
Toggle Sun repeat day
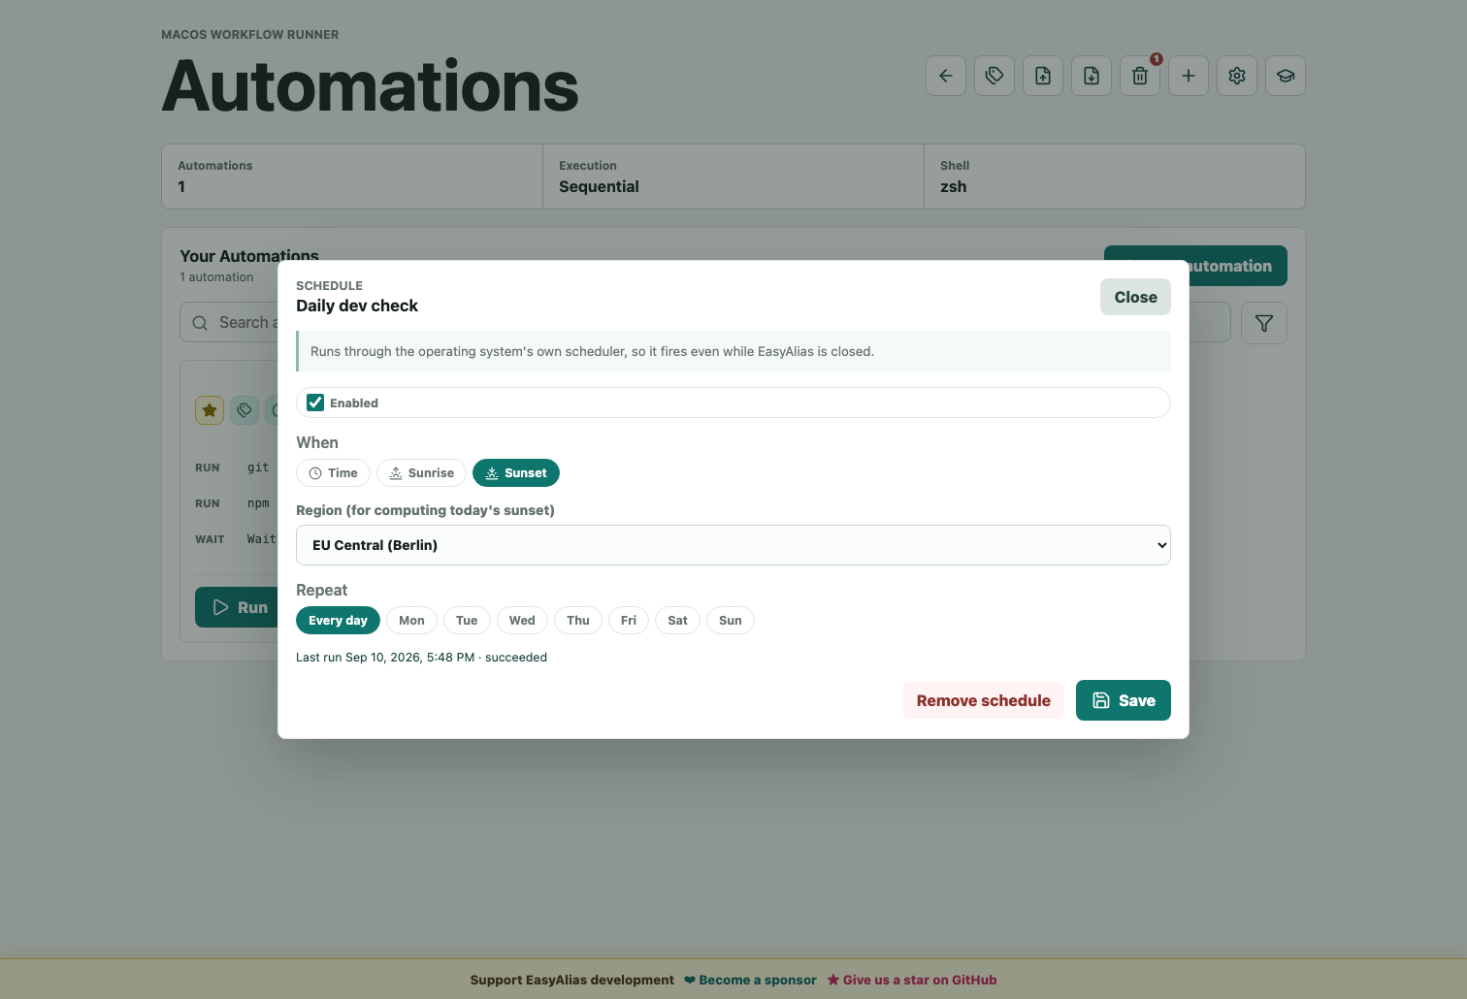click(x=731, y=621)
